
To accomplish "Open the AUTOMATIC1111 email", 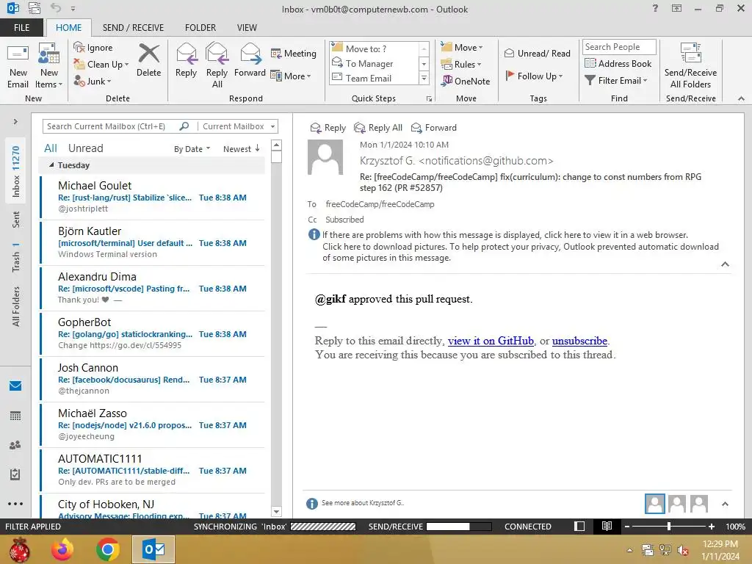I will point(153,471).
